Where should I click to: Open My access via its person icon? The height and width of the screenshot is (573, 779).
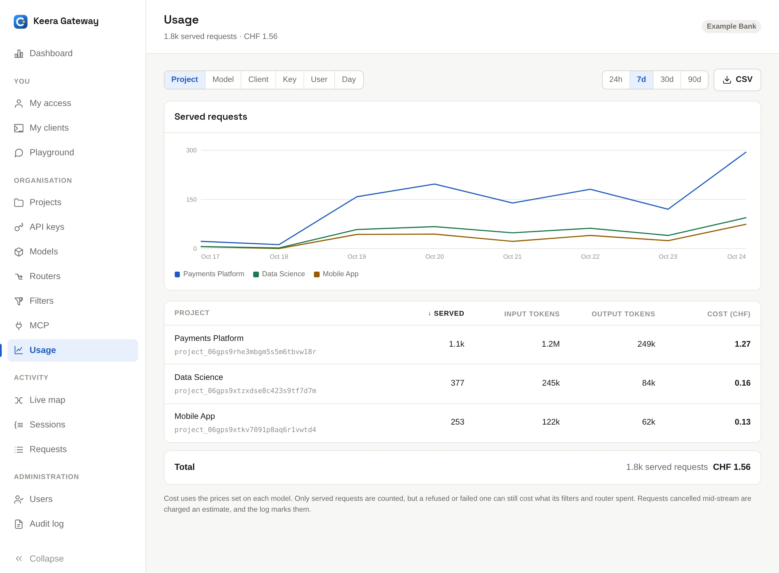[19, 103]
